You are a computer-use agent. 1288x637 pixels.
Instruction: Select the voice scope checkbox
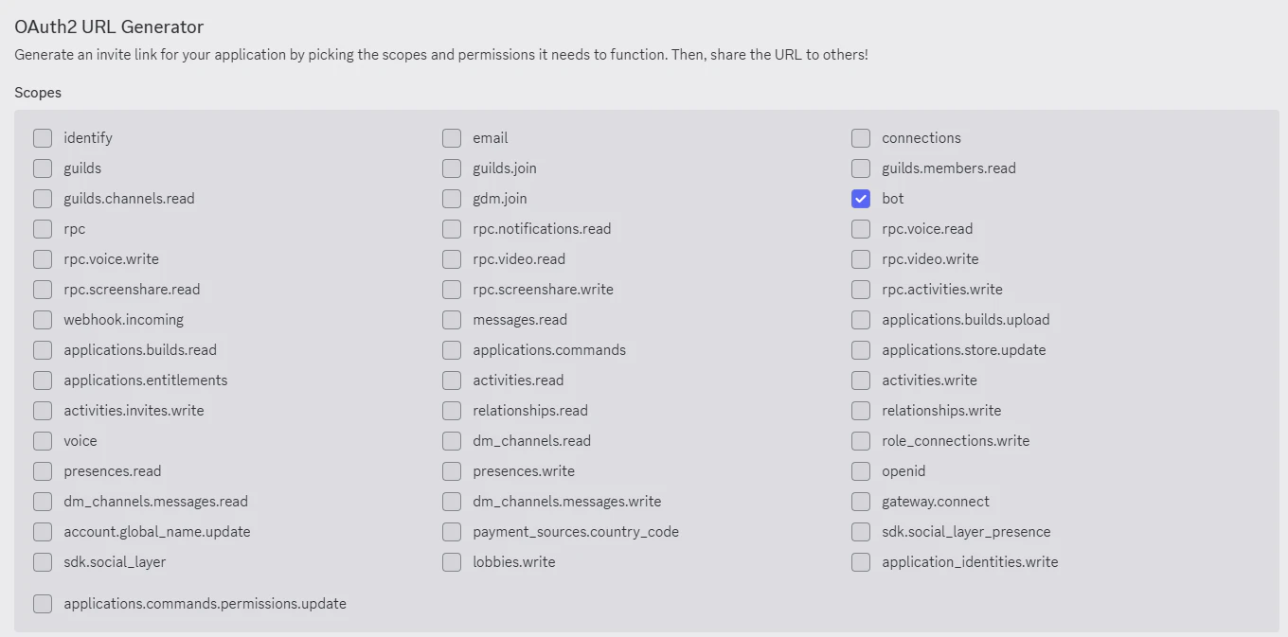pos(43,441)
